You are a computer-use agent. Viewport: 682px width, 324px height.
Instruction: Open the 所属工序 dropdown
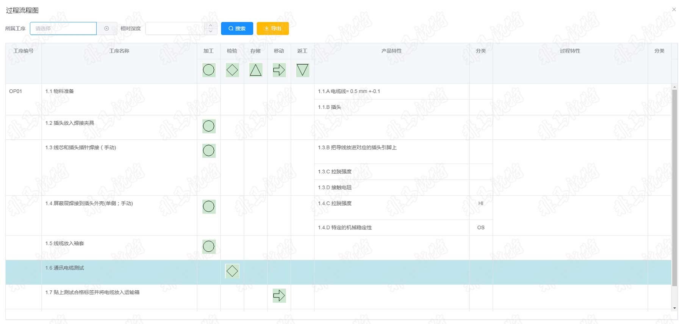63,28
